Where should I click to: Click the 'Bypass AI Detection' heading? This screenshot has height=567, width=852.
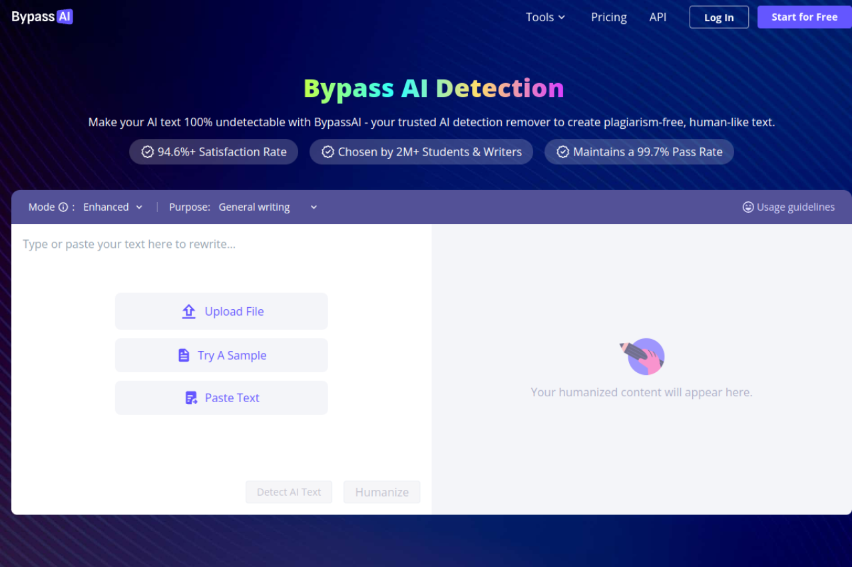[x=434, y=88]
